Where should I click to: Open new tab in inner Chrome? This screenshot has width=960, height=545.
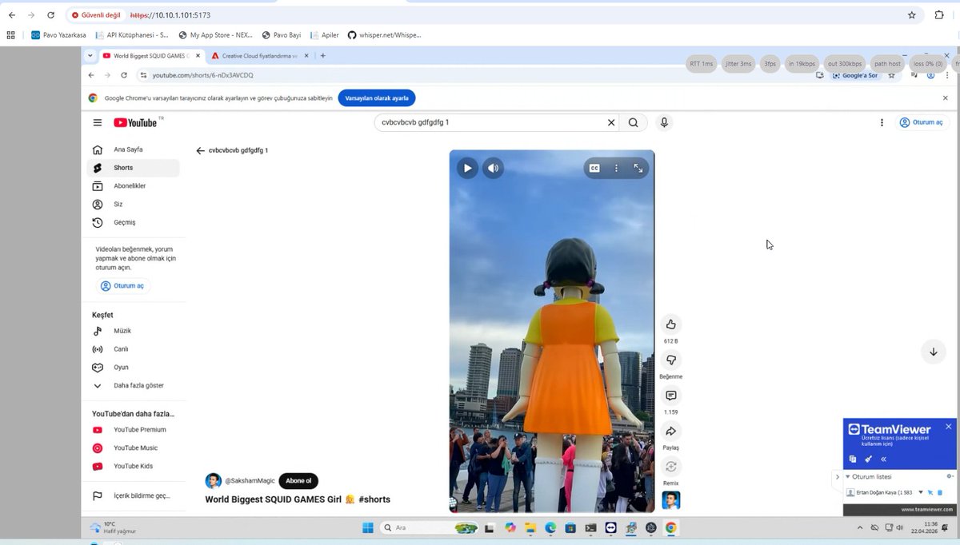322,56
